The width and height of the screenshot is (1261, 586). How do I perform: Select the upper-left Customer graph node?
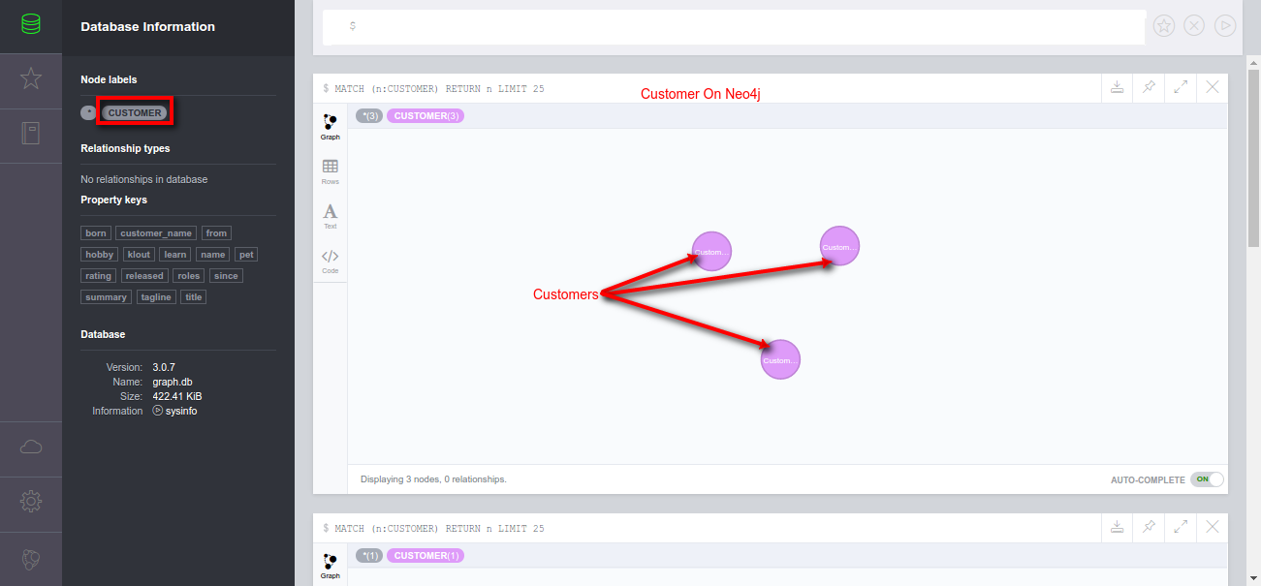coord(711,252)
